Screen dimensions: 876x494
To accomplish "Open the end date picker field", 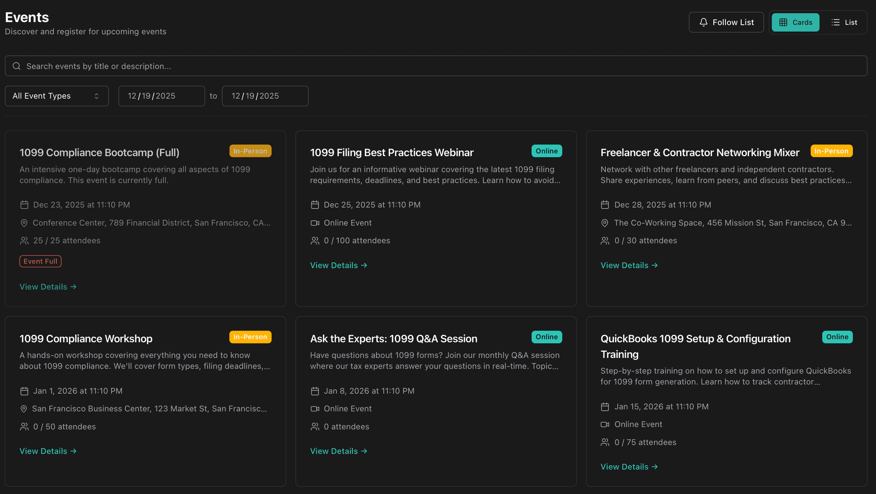I will (265, 96).
